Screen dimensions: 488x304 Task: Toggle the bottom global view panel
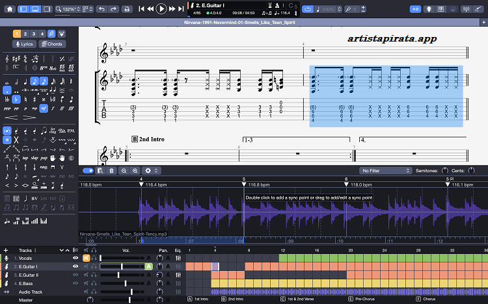pyautogui.click(x=35, y=9)
